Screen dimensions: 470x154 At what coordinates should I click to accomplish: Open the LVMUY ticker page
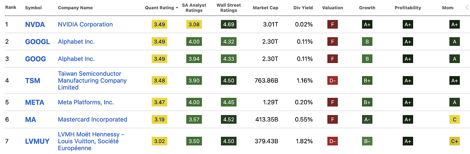pyautogui.click(x=37, y=141)
